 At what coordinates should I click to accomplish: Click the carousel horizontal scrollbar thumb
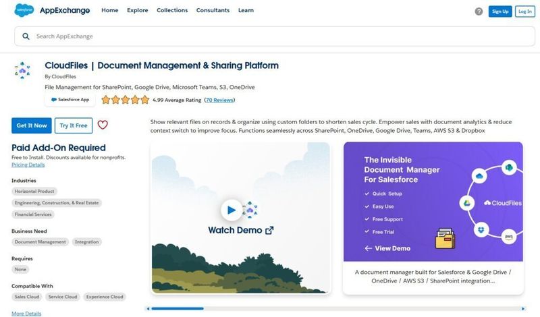178,309
